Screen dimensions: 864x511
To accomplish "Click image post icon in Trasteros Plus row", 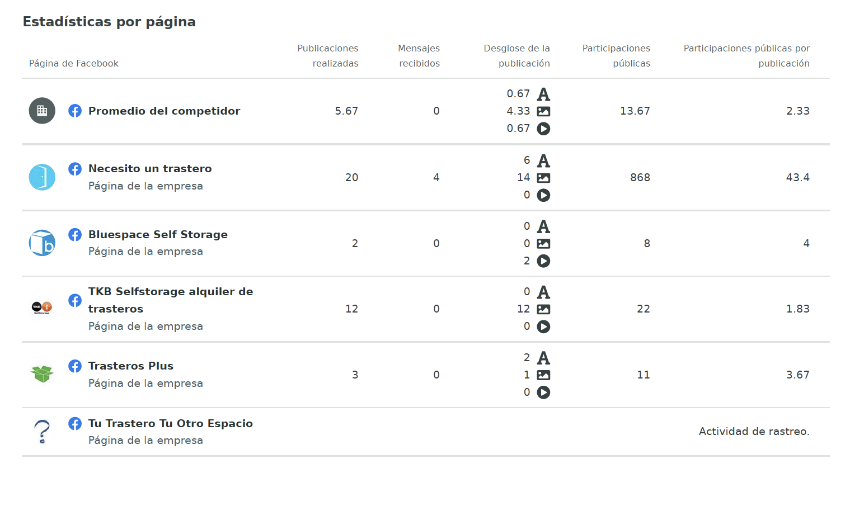I will 543,375.
